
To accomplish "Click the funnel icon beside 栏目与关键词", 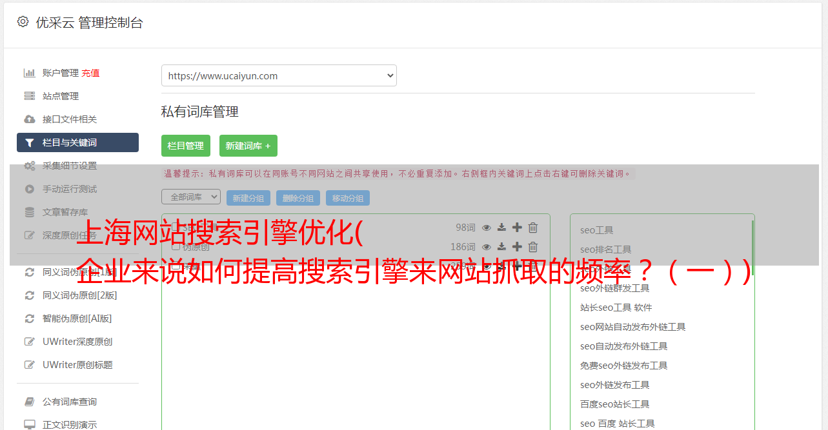I will (x=30, y=142).
